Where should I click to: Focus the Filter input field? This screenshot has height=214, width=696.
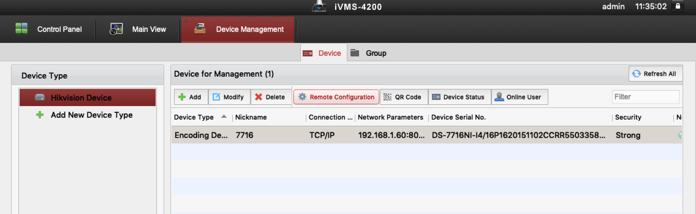(645, 97)
